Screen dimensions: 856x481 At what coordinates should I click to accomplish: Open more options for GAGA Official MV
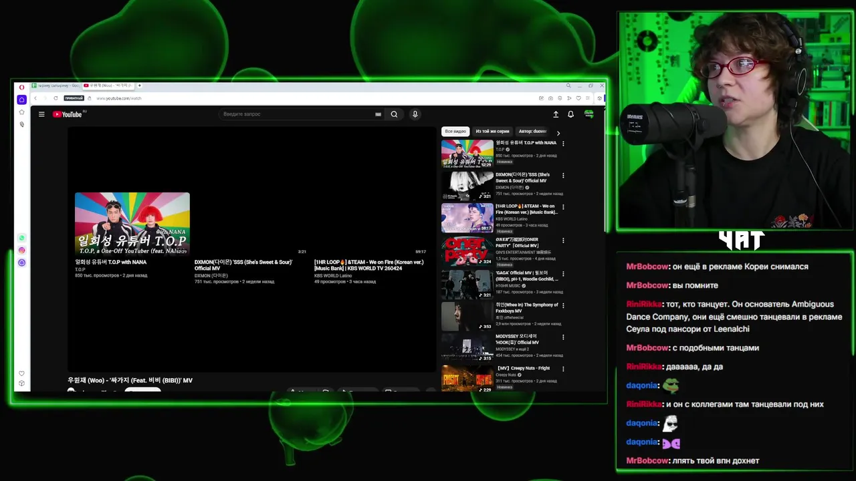563,274
